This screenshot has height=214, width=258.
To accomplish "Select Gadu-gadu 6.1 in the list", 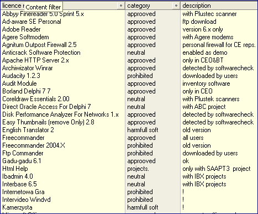I will (22, 161).
